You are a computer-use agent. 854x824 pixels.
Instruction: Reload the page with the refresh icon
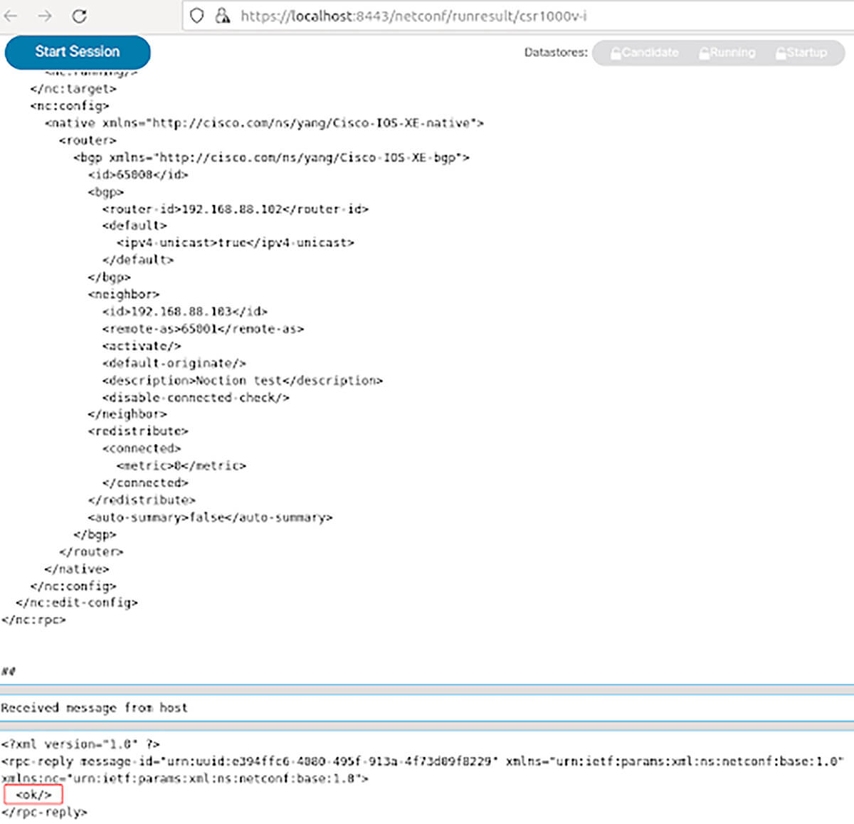click(x=78, y=14)
